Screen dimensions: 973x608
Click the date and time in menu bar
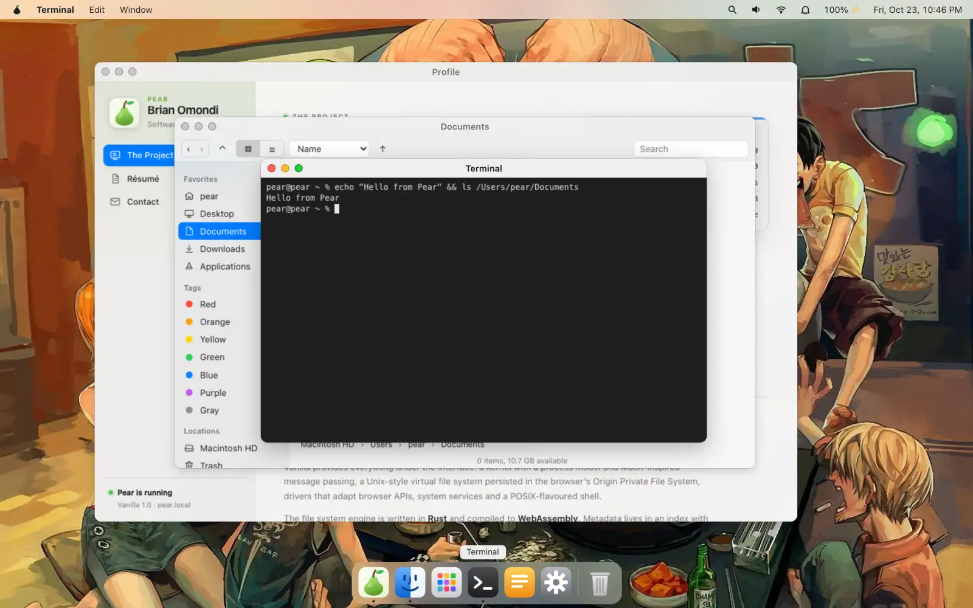[x=918, y=10]
